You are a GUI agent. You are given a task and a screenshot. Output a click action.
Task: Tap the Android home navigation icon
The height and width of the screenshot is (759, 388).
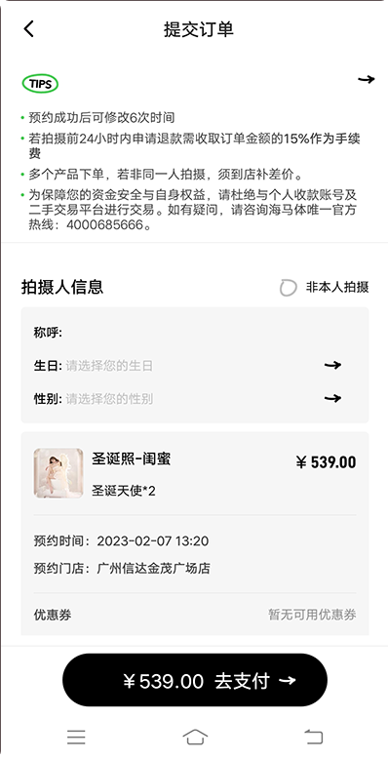[x=195, y=737]
